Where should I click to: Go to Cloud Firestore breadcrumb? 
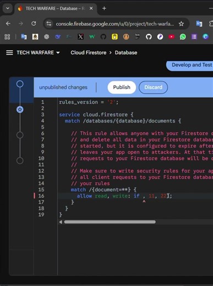tap(89, 53)
